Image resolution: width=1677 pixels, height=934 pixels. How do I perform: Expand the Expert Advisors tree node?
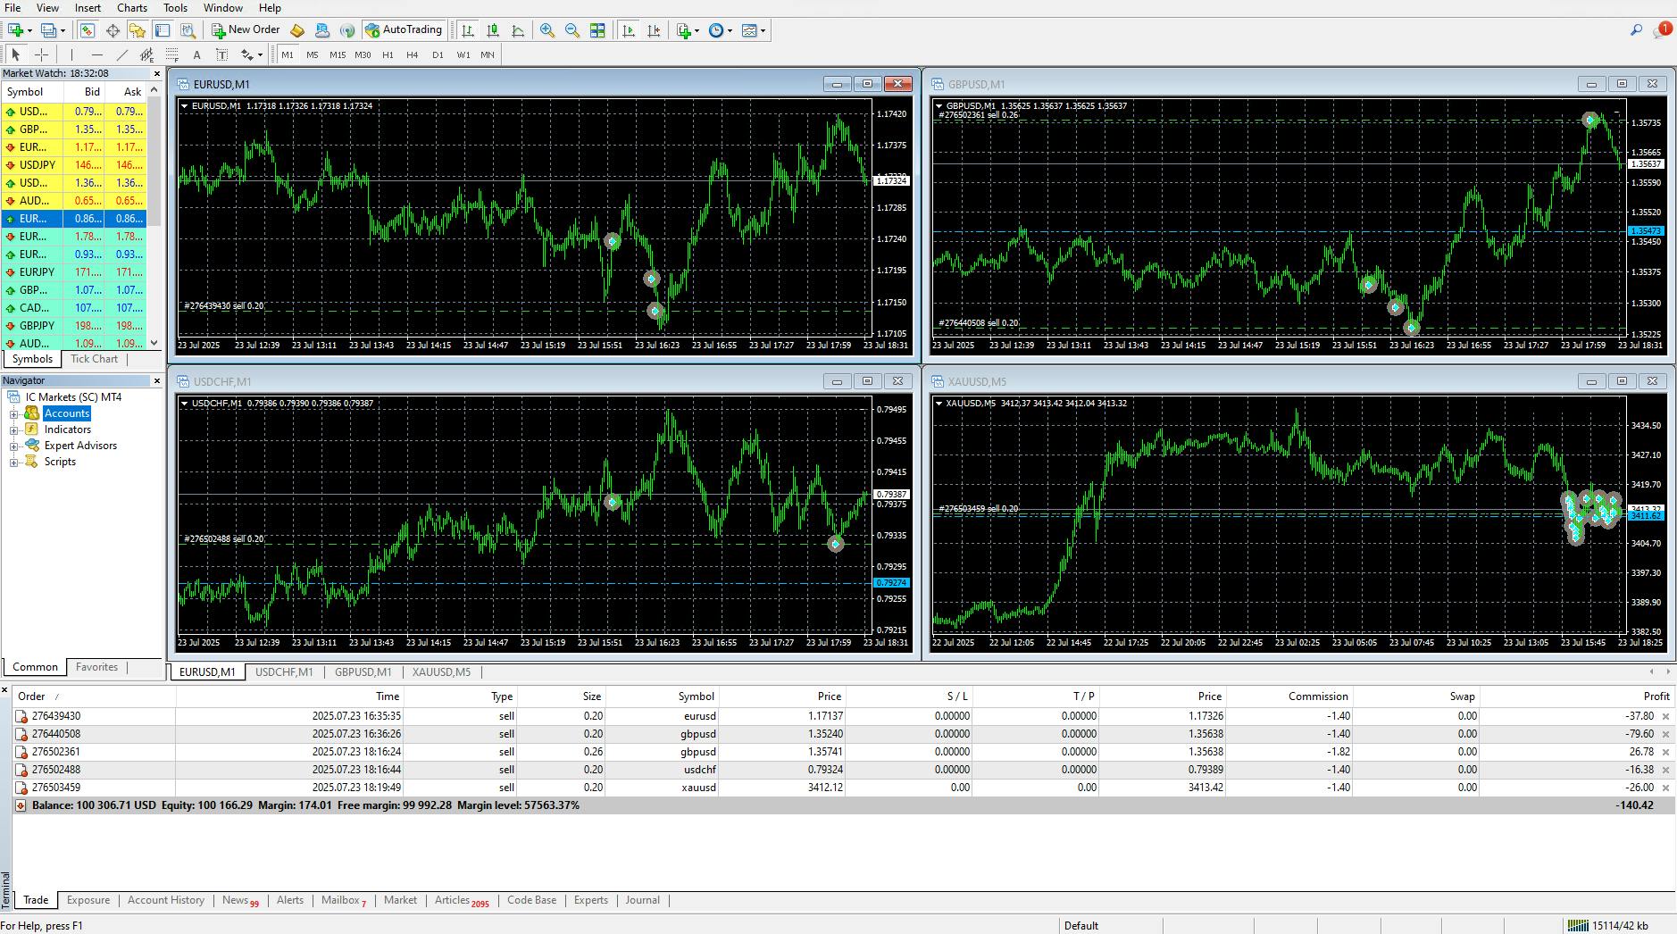point(13,446)
